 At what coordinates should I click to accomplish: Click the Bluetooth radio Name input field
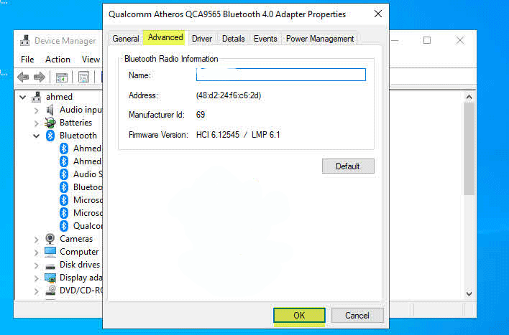coord(281,75)
